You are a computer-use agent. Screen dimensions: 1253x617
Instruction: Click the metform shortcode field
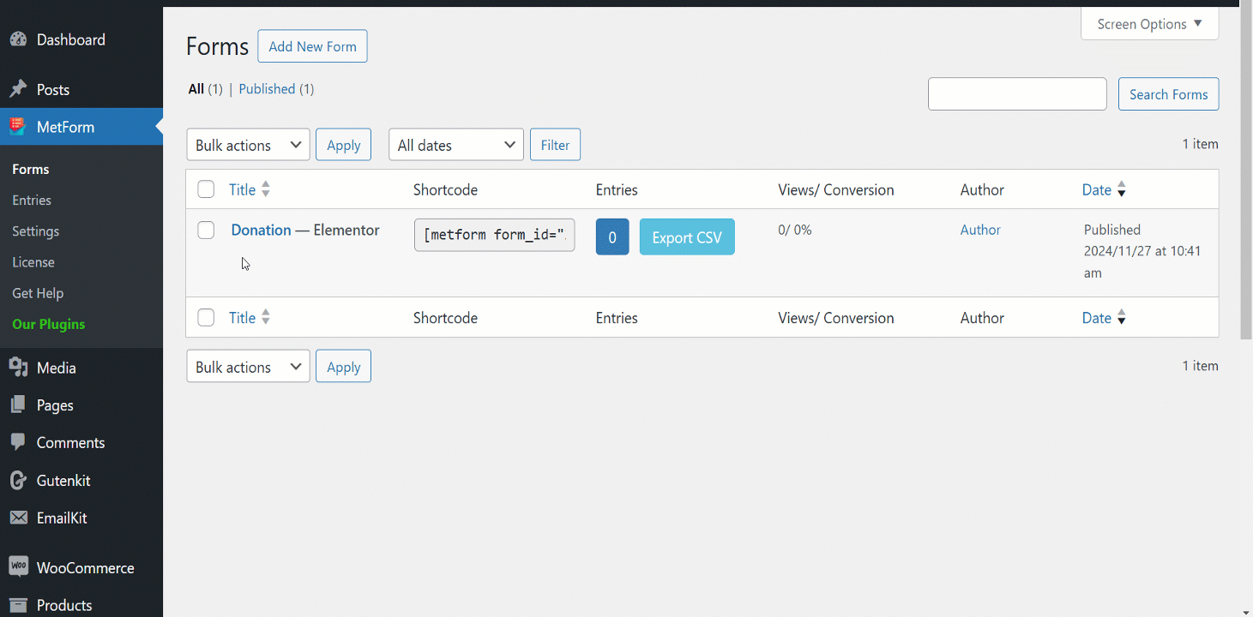[x=495, y=236]
